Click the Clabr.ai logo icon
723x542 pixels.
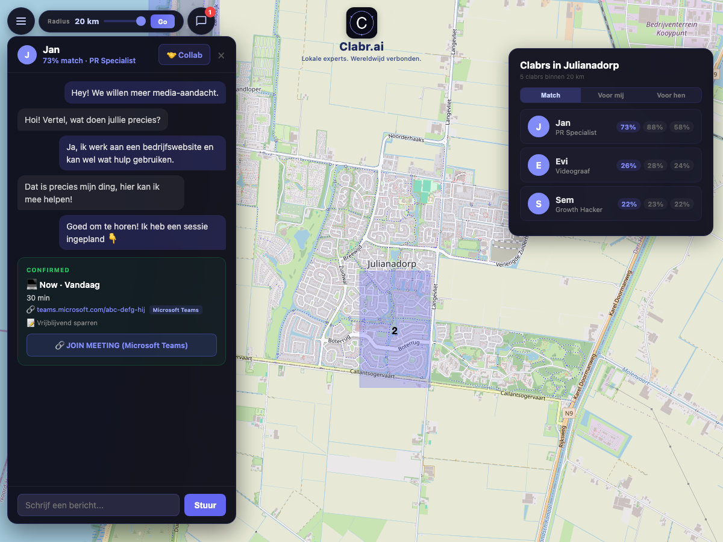(x=361, y=23)
